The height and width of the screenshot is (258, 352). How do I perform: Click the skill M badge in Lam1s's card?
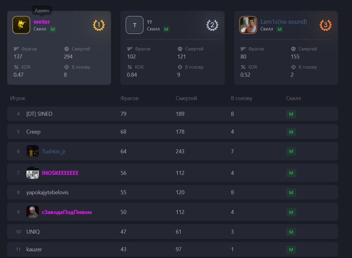(280, 29)
